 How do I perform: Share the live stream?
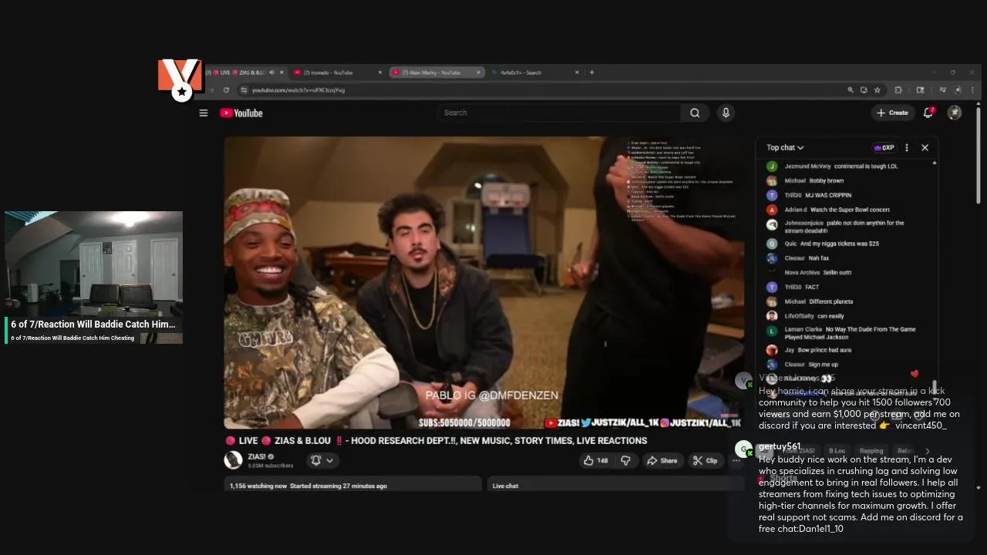coord(662,460)
